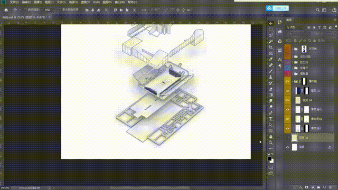This screenshot has height=190, width=338.
Task: Expand the red-labeled layer group
Action: [293, 74]
